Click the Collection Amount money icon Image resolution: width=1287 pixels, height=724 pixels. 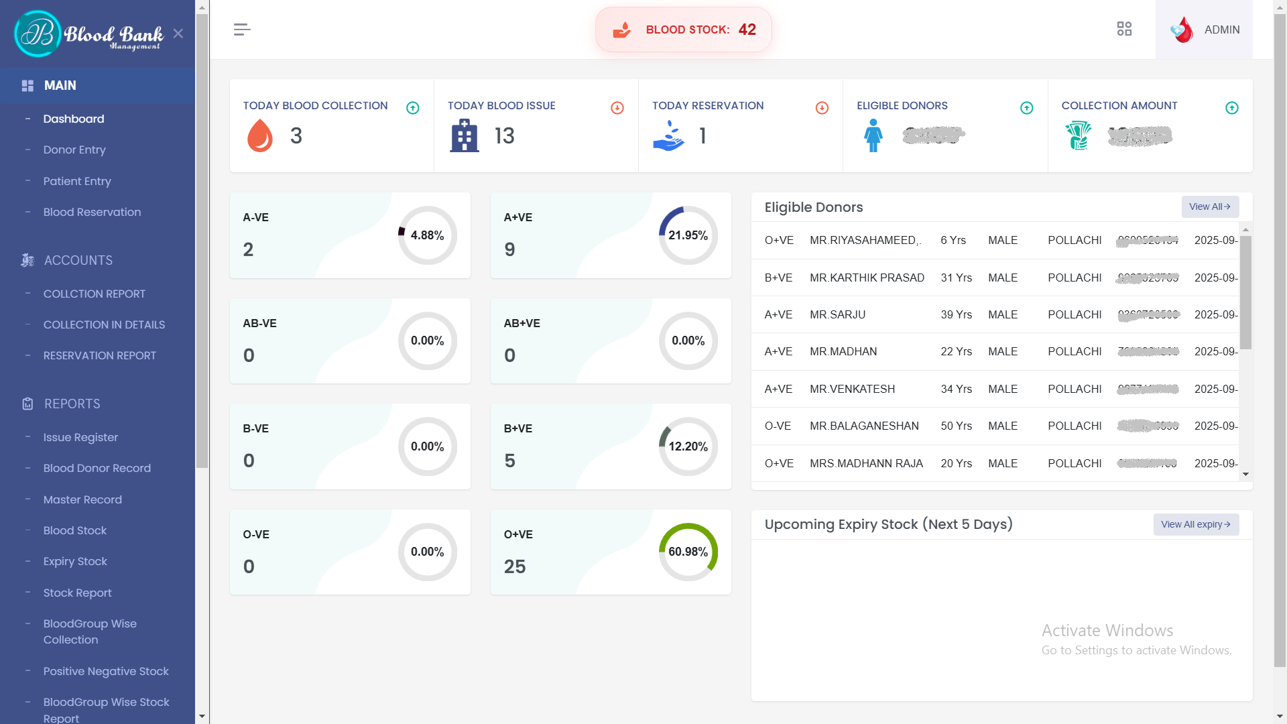coord(1079,135)
